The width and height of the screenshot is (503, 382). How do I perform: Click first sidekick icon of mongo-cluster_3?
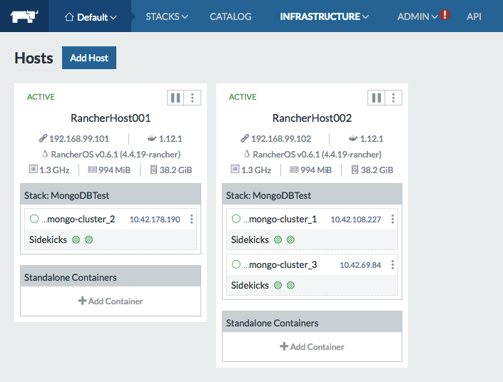(x=278, y=285)
